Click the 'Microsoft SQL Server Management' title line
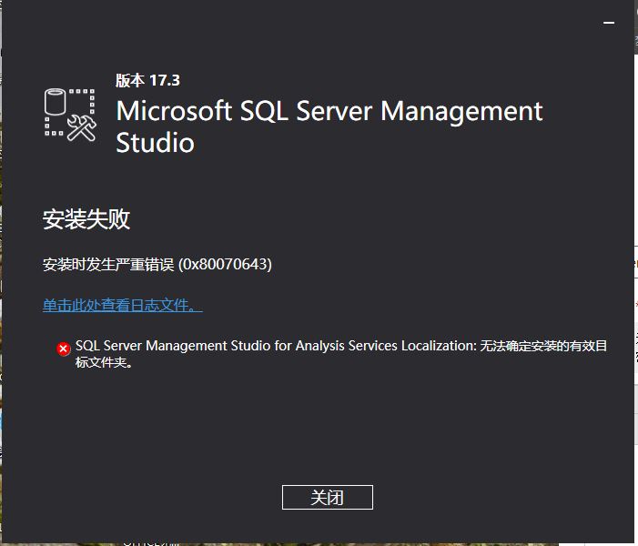The width and height of the screenshot is (638, 546). (x=329, y=111)
